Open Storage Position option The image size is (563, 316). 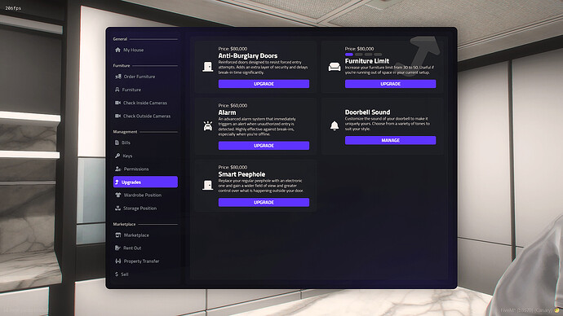coord(145,208)
